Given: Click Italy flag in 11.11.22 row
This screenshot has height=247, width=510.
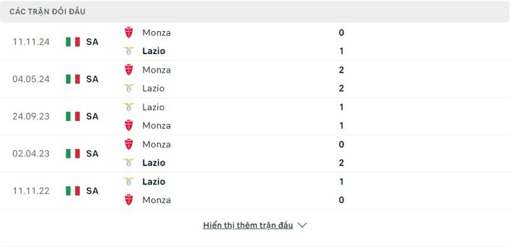Looking at the screenshot, I should pyautogui.click(x=73, y=191).
